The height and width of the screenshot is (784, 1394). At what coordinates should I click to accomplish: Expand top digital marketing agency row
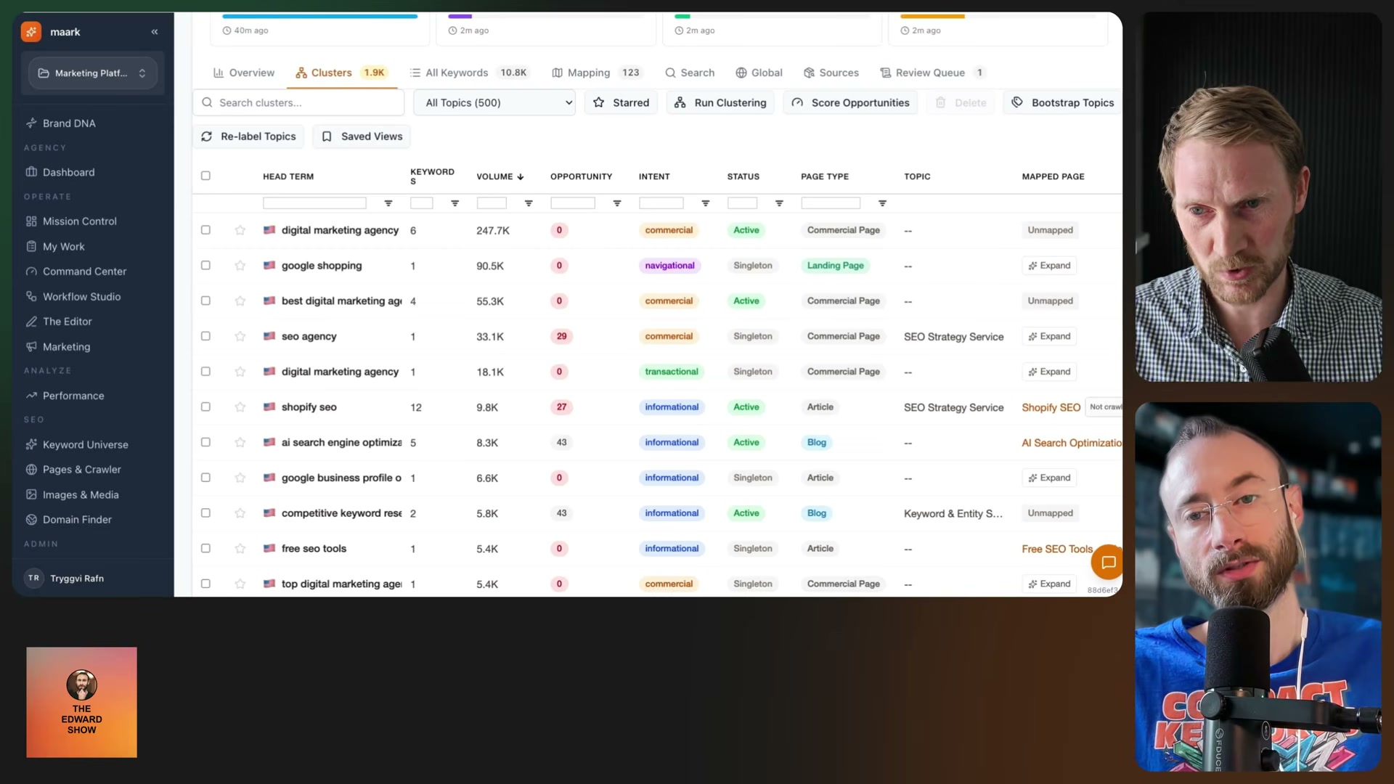coord(1049,584)
